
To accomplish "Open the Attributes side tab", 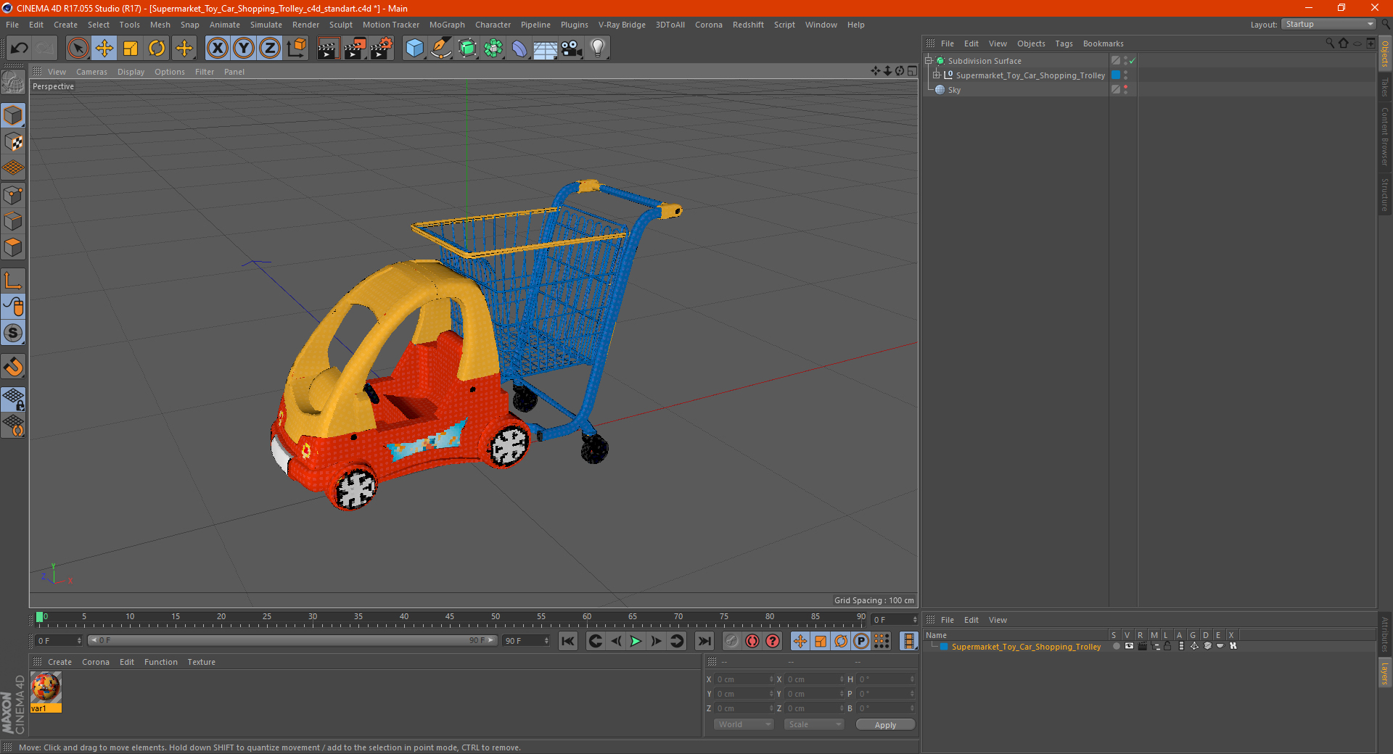I will coord(1385,634).
